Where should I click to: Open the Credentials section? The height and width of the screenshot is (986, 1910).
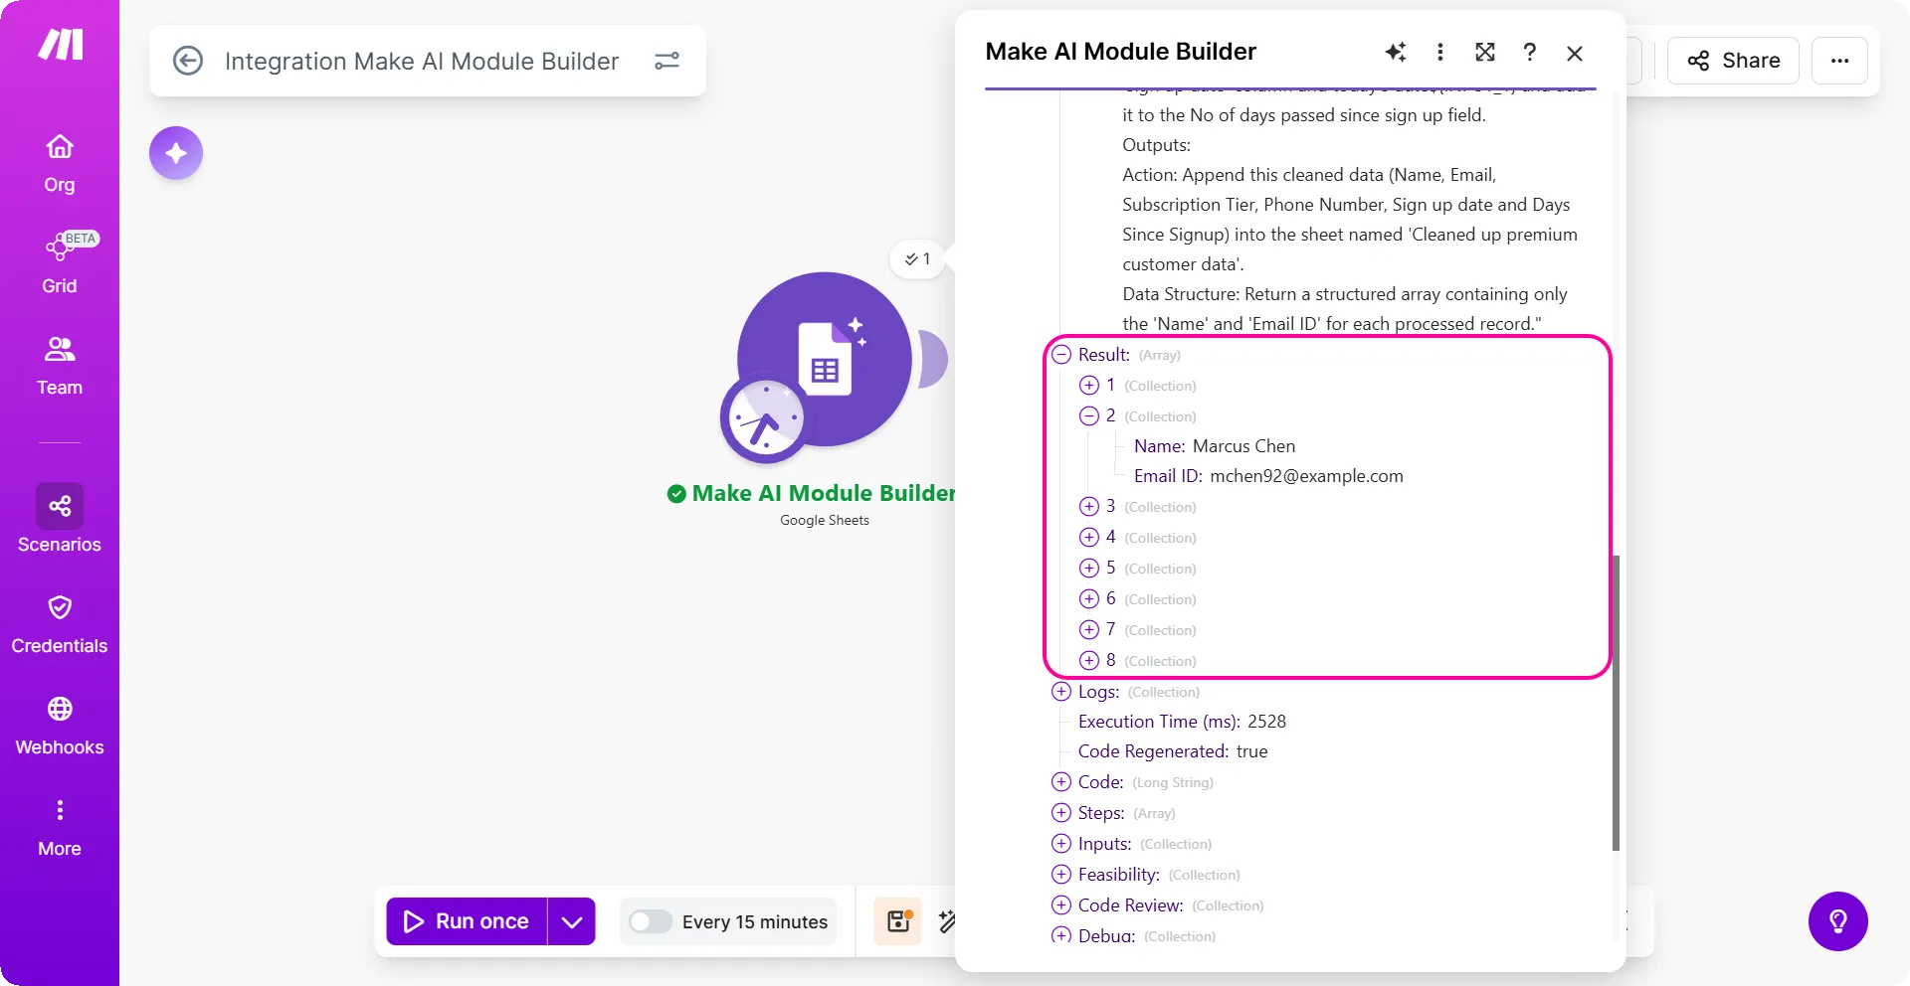coord(60,625)
